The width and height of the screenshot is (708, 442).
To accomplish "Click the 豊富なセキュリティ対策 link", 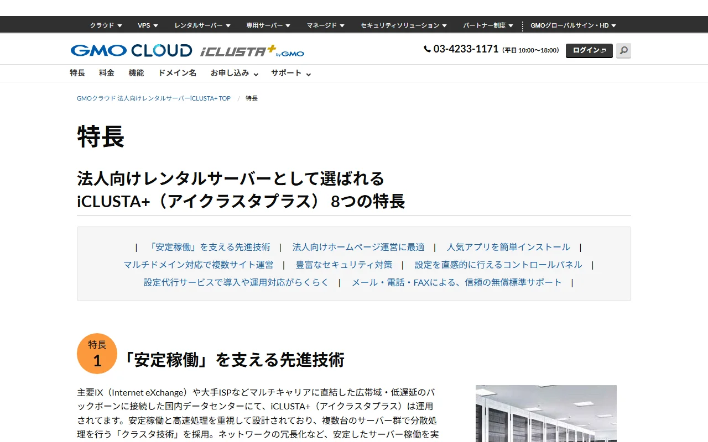I will tap(344, 265).
